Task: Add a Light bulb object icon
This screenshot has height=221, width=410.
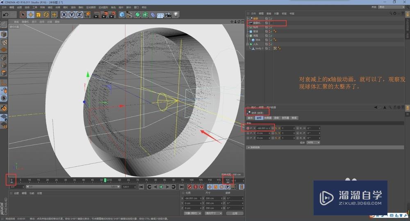Action: click(176, 15)
